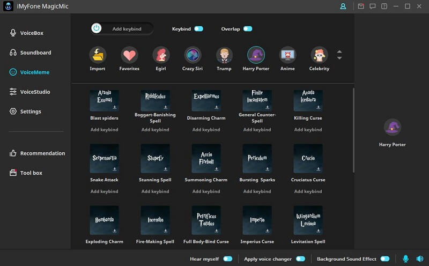Open the VoiceMeme section
This screenshot has width=429, height=266.
[29, 72]
